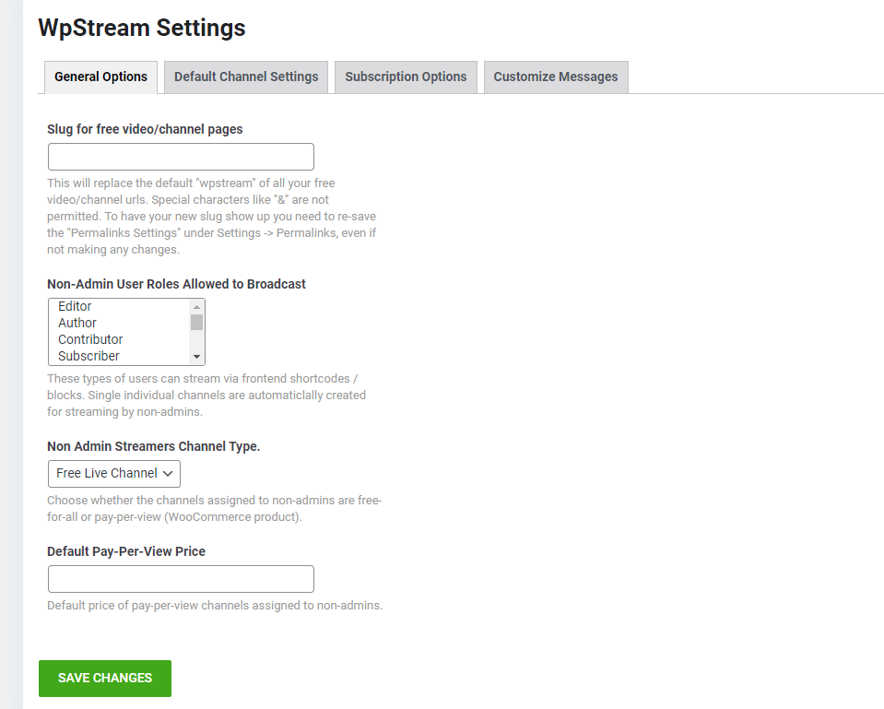Viewport: 884px width, 709px height.
Task: Select Contributor in the user roles list
Action: pos(120,339)
